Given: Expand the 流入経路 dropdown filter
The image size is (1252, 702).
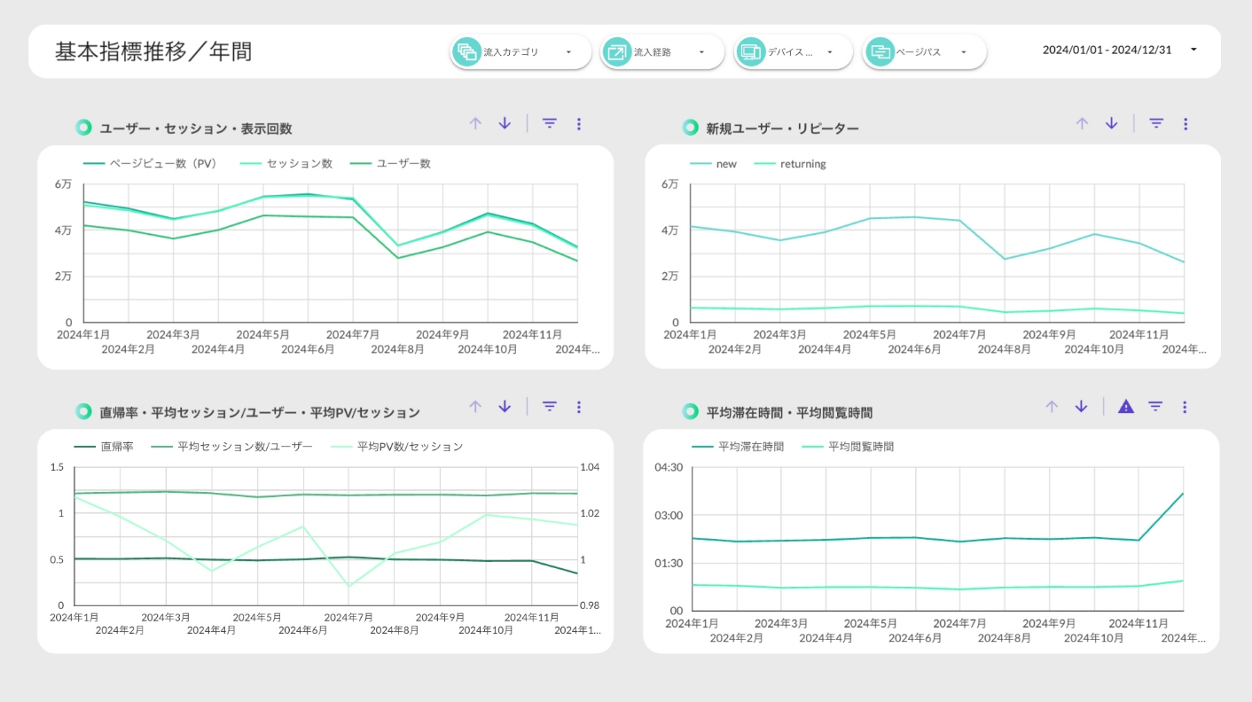Looking at the screenshot, I should pyautogui.click(x=662, y=52).
